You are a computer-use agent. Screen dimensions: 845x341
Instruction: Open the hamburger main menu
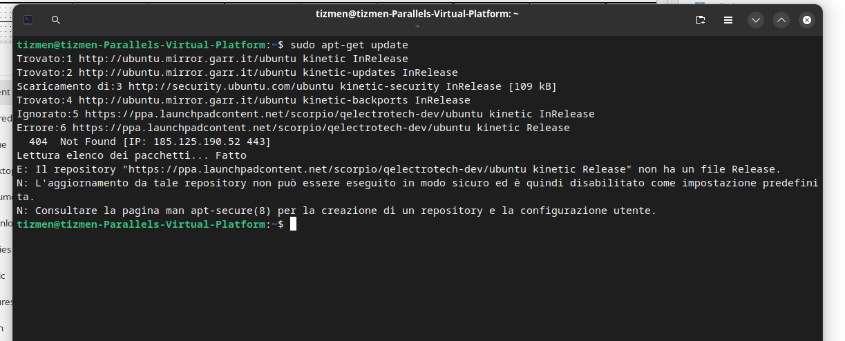pyautogui.click(x=728, y=20)
